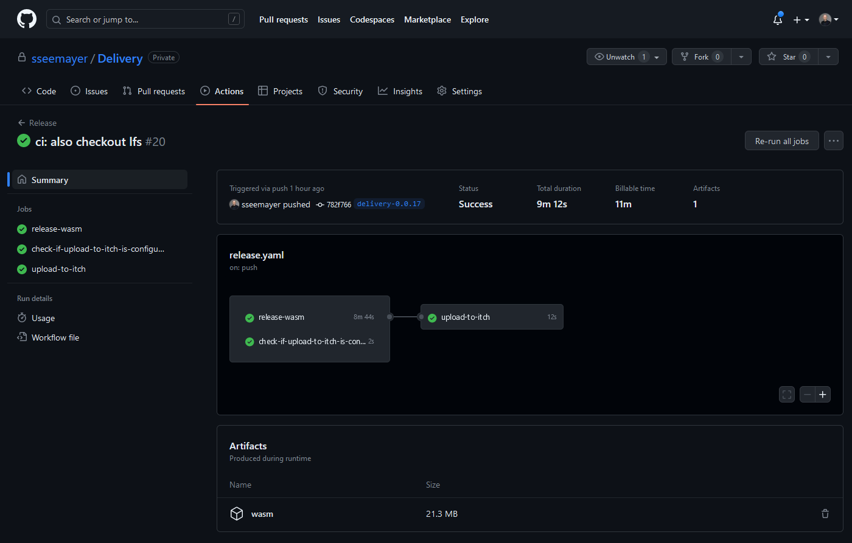Open Pull requests in top navigation
The height and width of the screenshot is (543, 852).
284,19
